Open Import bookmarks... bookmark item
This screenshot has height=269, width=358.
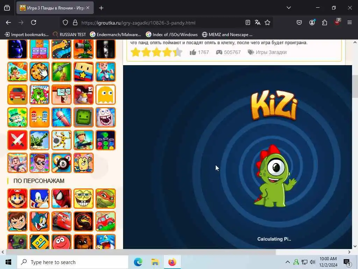coord(27,35)
